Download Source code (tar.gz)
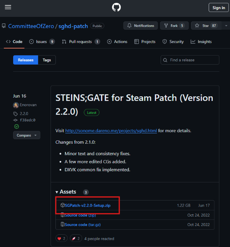The height and width of the screenshot is (247, 230). point(83,225)
